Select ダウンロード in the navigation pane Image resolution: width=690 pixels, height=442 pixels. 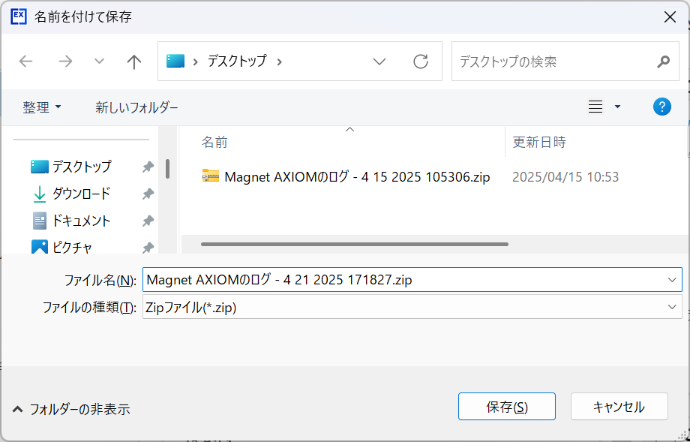[81, 194]
